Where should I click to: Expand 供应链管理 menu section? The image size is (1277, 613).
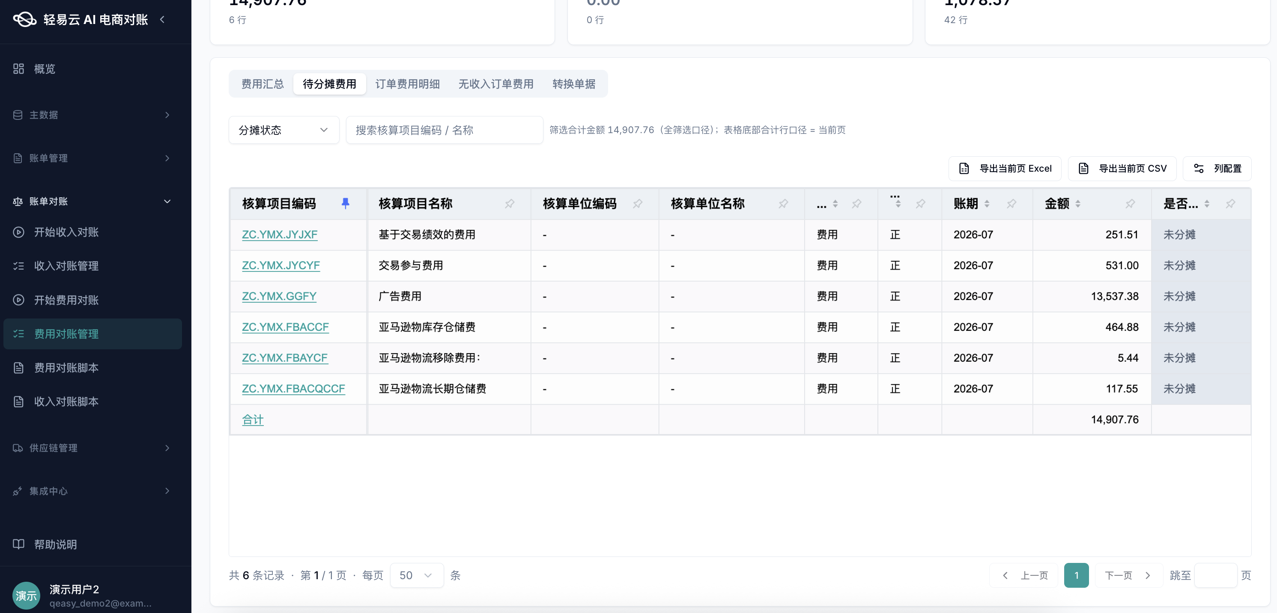pyautogui.click(x=92, y=448)
